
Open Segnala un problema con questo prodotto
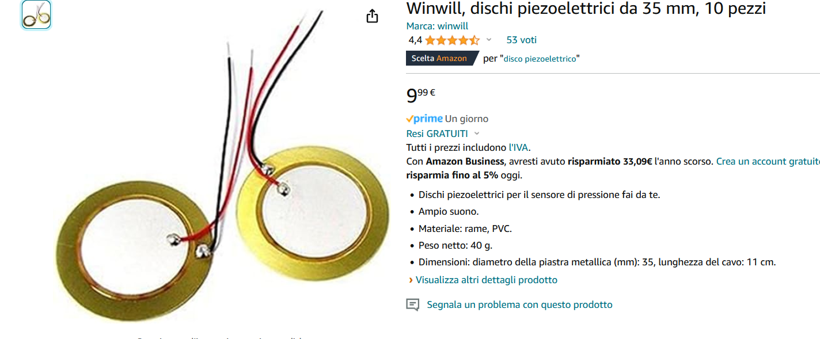pos(519,304)
